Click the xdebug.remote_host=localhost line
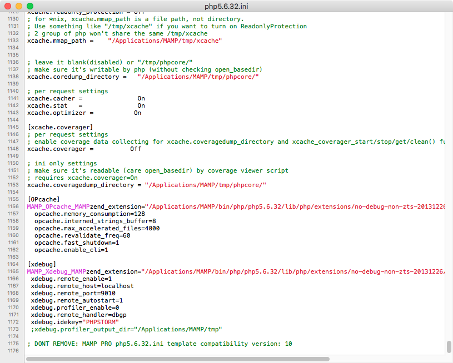 point(82,286)
